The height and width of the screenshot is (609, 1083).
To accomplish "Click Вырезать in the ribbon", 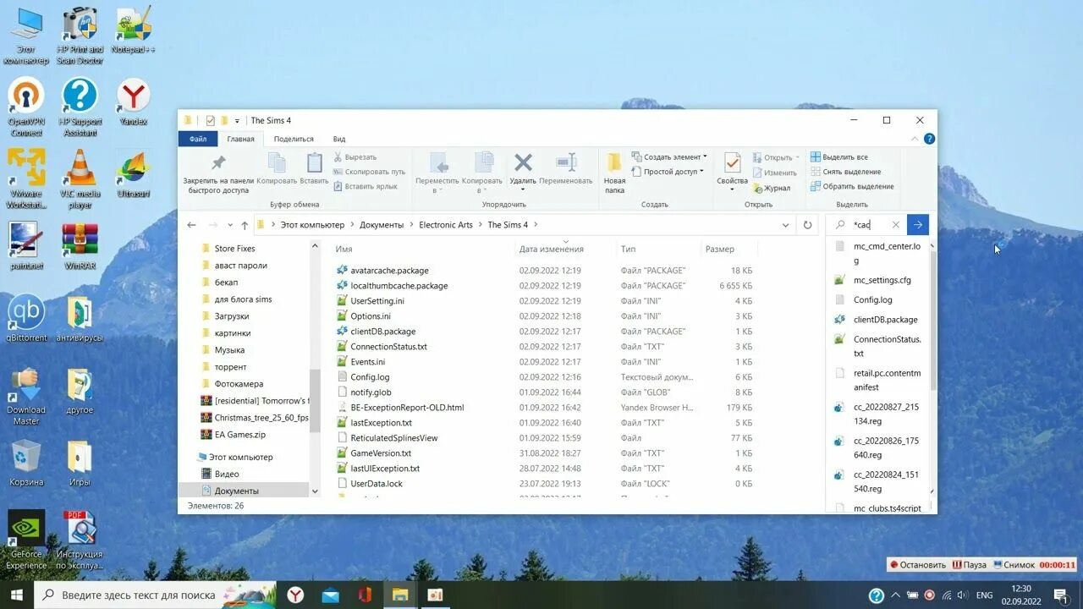I will point(355,157).
